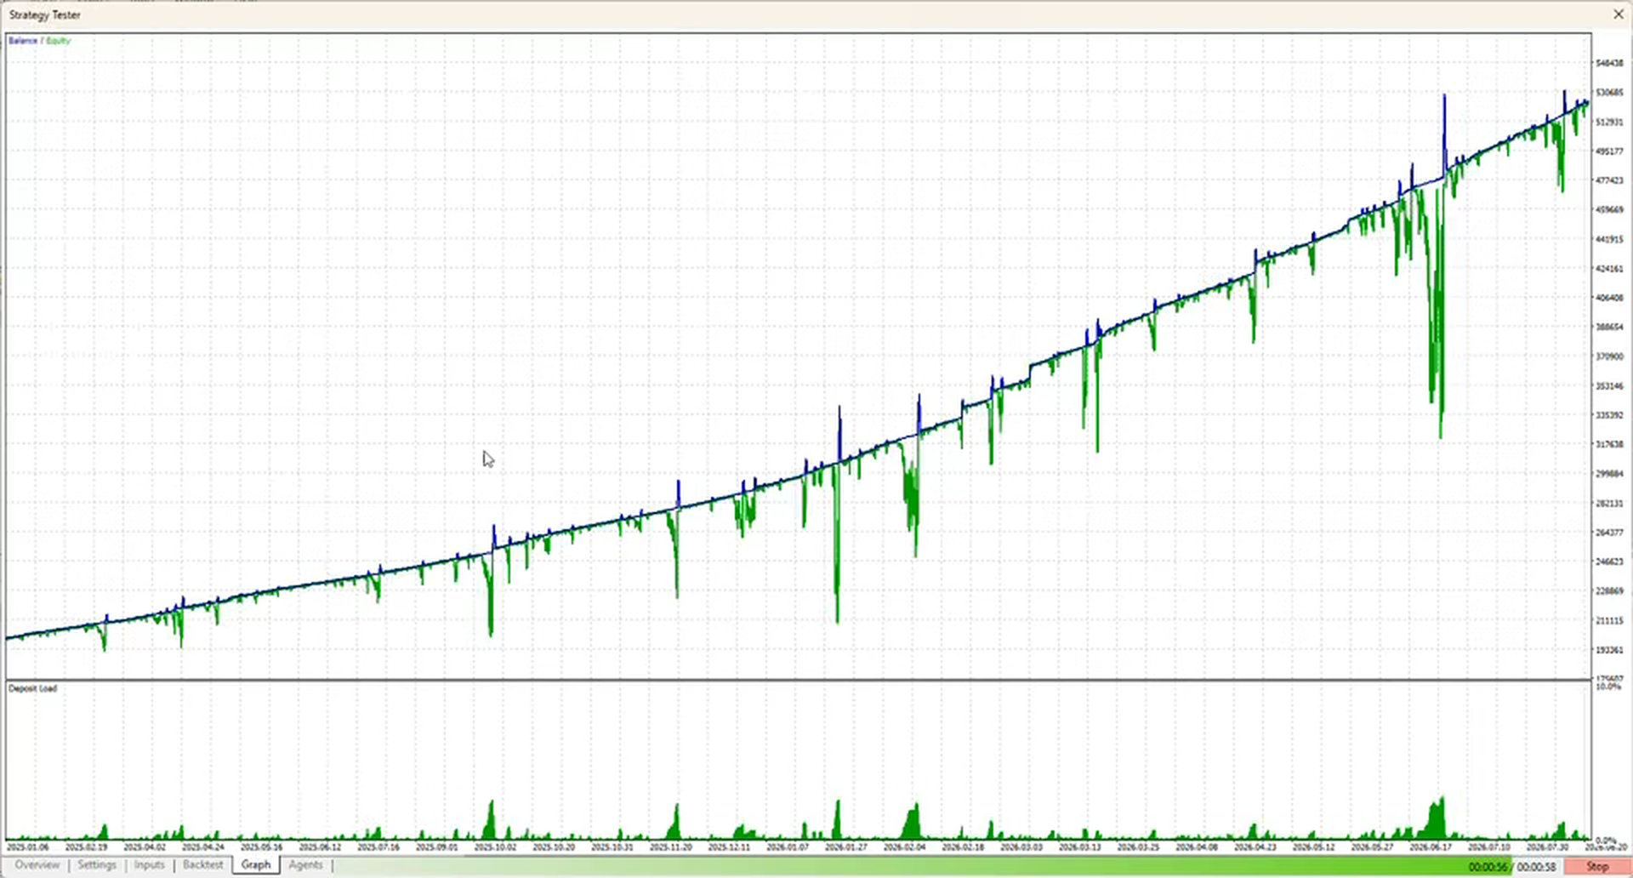Click the 406408 value on price axis
The image size is (1633, 878).
[x=1609, y=299]
